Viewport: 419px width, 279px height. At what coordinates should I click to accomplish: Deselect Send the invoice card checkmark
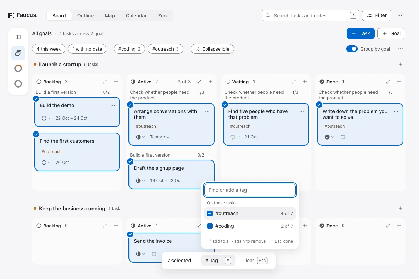pos(130,234)
